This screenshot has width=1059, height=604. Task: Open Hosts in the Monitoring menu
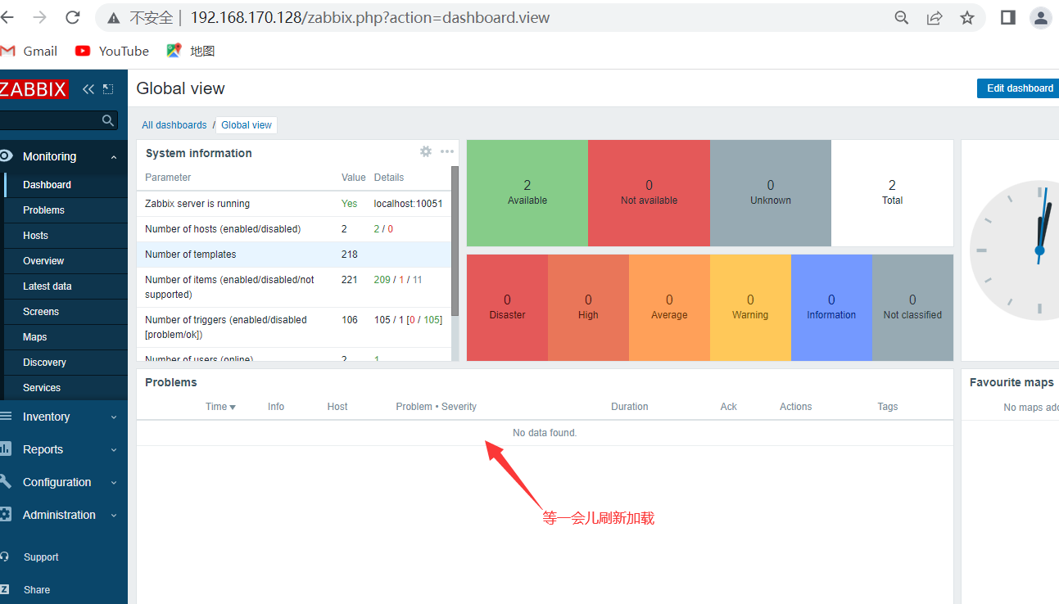pyautogui.click(x=64, y=236)
